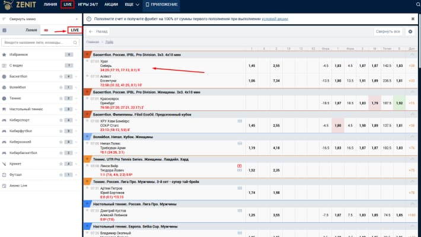The height and width of the screenshot is (237, 421).
Task: Open the settings gear next to Свернуть все
Action: pyautogui.click(x=410, y=31)
